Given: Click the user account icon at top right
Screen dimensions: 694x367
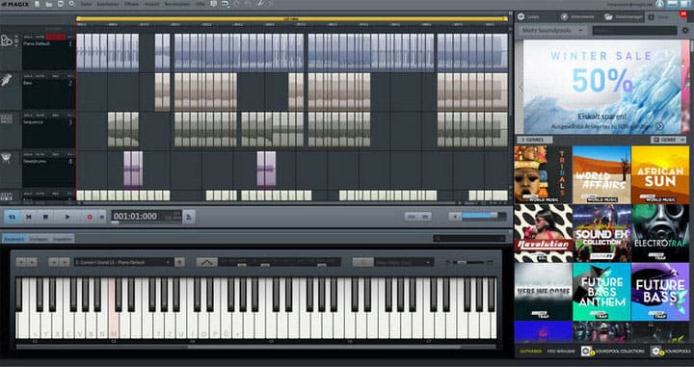Looking at the screenshot, I should pyautogui.click(x=660, y=4).
